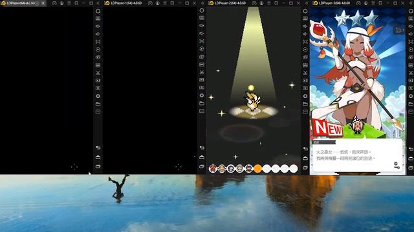Tap Android back button in LDPlayer-2 sidebar
The image size is (414, 232).
click(305, 149)
